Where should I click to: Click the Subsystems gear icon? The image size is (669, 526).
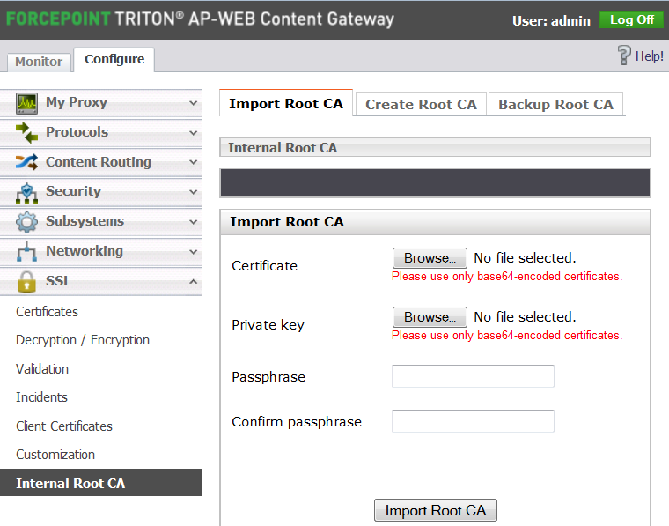pyautogui.click(x=26, y=222)
